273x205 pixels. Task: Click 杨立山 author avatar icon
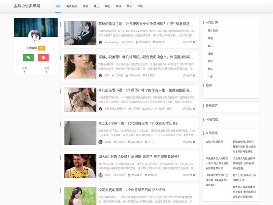click(x=100, y=175)
